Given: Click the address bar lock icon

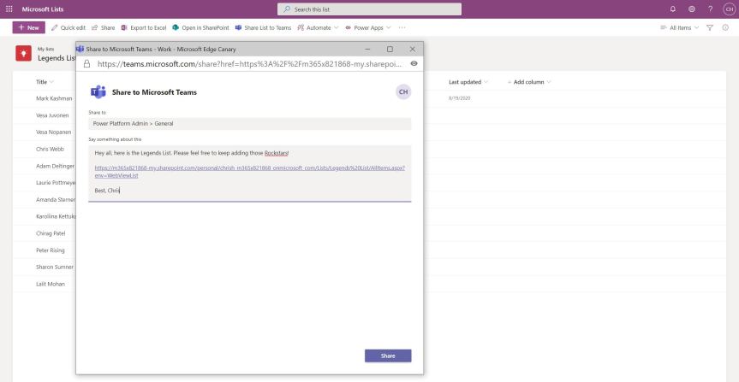Looking at the screenshot, I should tap(86, 63).
